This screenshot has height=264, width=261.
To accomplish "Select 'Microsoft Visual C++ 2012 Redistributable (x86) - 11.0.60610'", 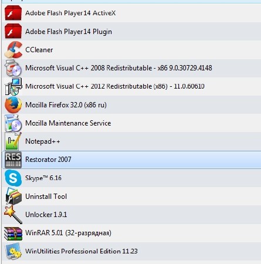I will [115, 86].
